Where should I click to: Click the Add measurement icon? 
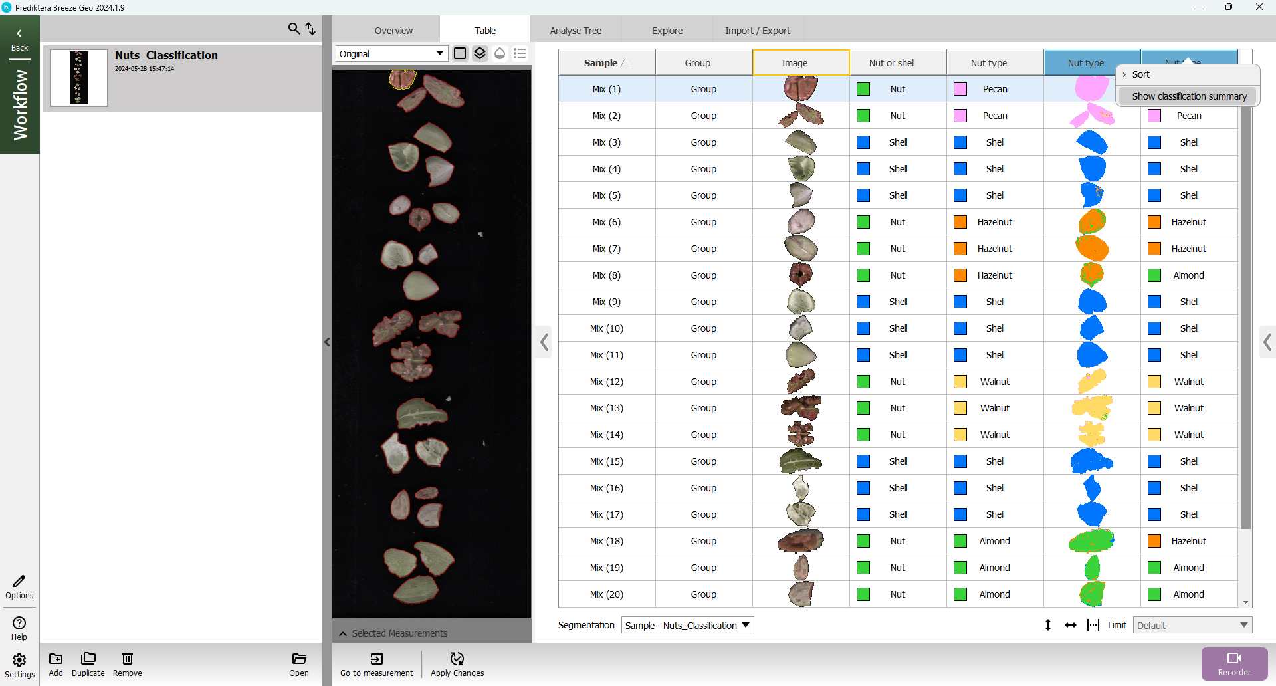(56, 659)
